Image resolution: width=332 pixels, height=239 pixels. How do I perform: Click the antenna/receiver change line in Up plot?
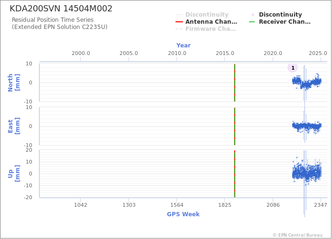[x=235, y=174]
